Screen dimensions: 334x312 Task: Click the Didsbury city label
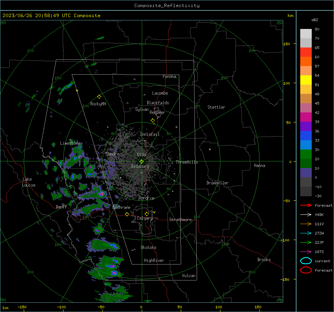click(140, 166)
